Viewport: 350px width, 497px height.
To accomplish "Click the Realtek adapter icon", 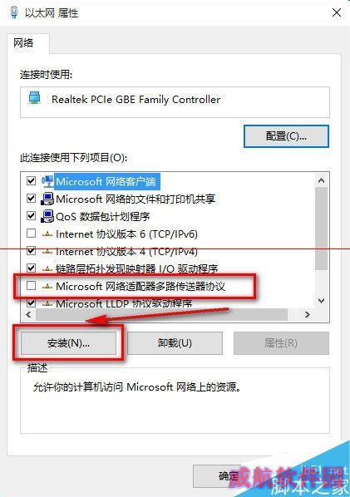I will 35,98.
